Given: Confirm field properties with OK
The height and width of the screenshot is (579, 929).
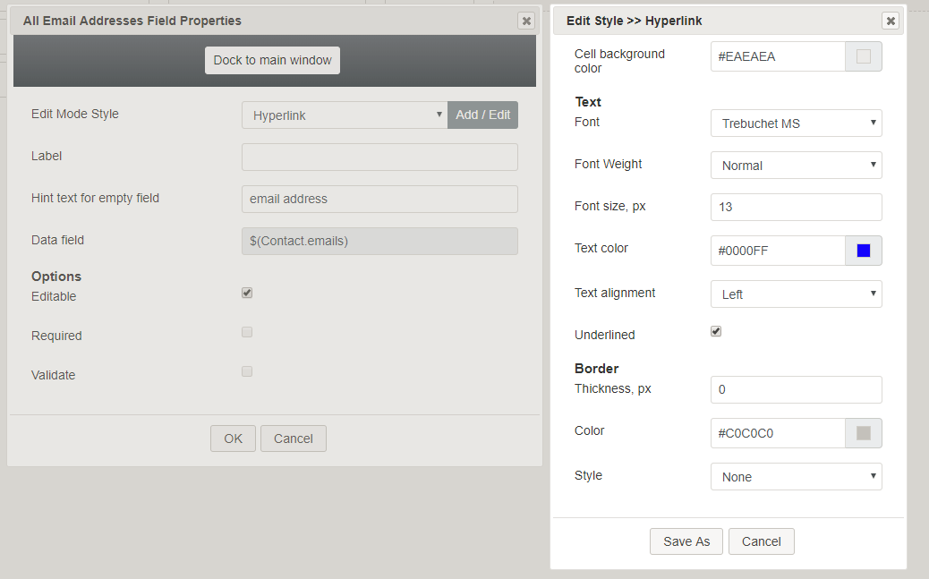Looking at the screenshot, I should coord(233,439).
